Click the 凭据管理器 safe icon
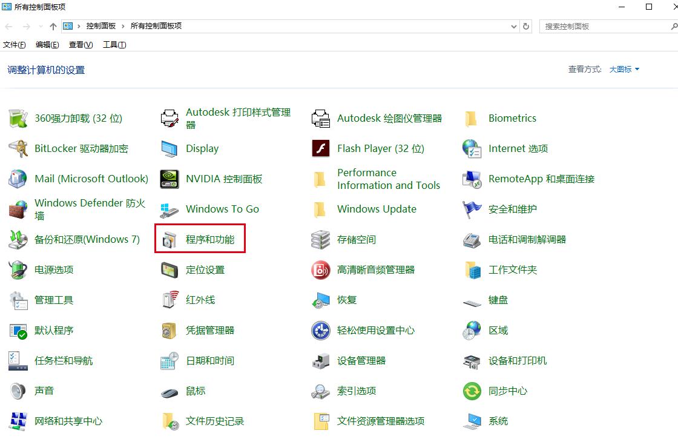The height and width of the screenshot is (439, 678). (169, 331)
